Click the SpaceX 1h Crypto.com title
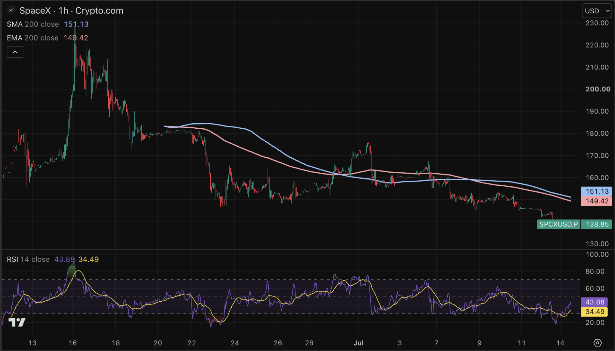Image resolution: width=615 pixels, height=351 pixels. [x=71, y=11]
